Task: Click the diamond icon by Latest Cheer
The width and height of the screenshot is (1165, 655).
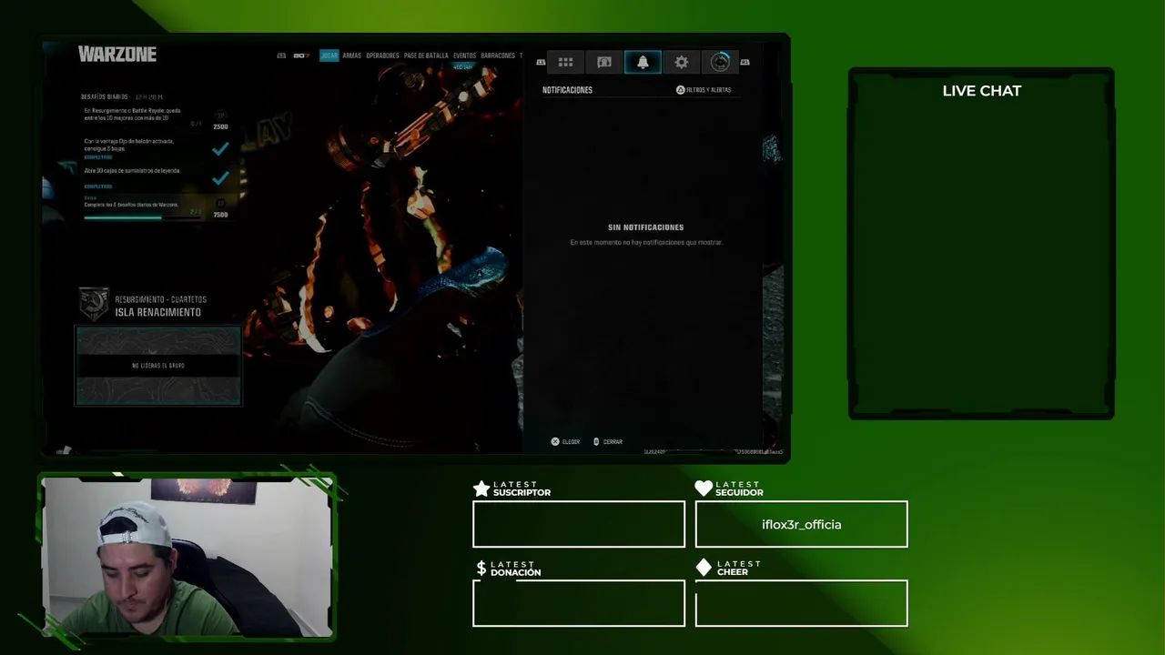Action: [704, 568]
